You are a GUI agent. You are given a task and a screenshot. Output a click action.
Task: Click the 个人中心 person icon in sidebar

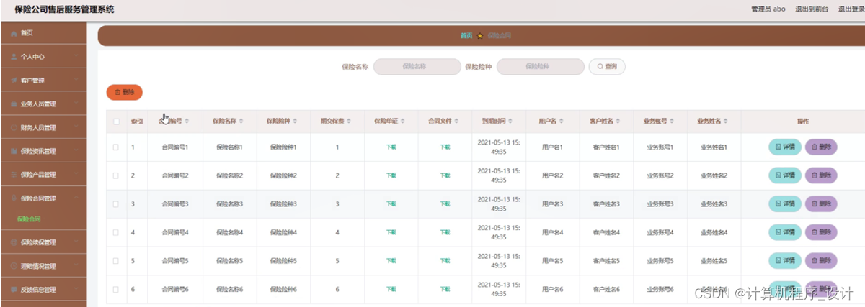14,56
